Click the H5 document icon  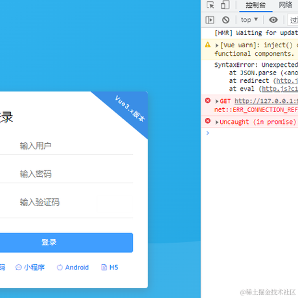pyautogui.click(x=104, y=268)
